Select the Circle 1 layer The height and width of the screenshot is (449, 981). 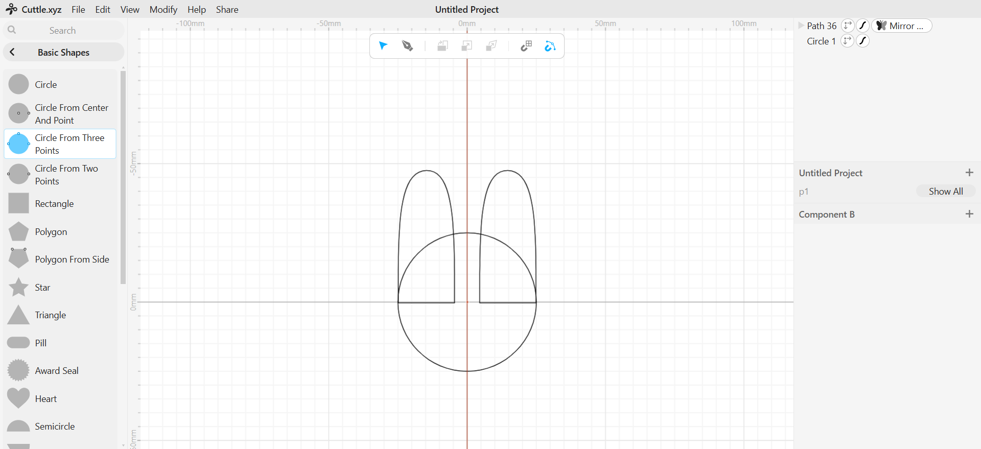tap(821, 41)
